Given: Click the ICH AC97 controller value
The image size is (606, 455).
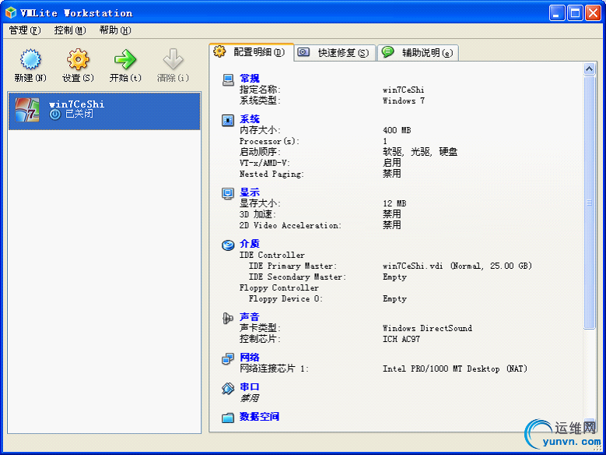Looking at the screenshot, I should coord(401,339).
